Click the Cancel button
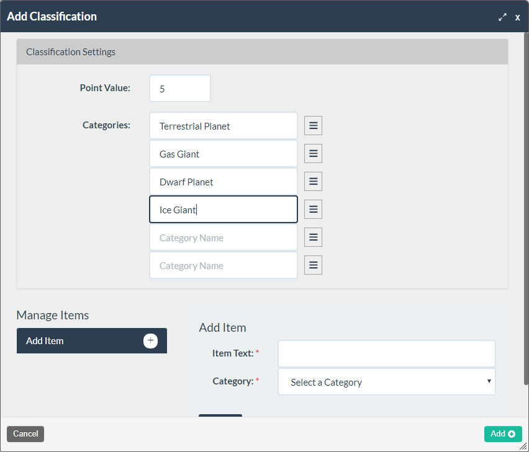Screen dimensions: 529x452 (25, 434)
